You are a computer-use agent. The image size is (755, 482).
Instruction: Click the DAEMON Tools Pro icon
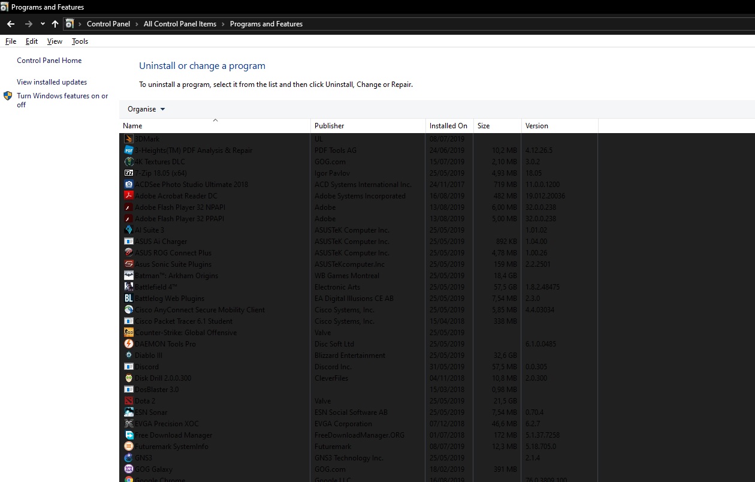pos(129,344)
